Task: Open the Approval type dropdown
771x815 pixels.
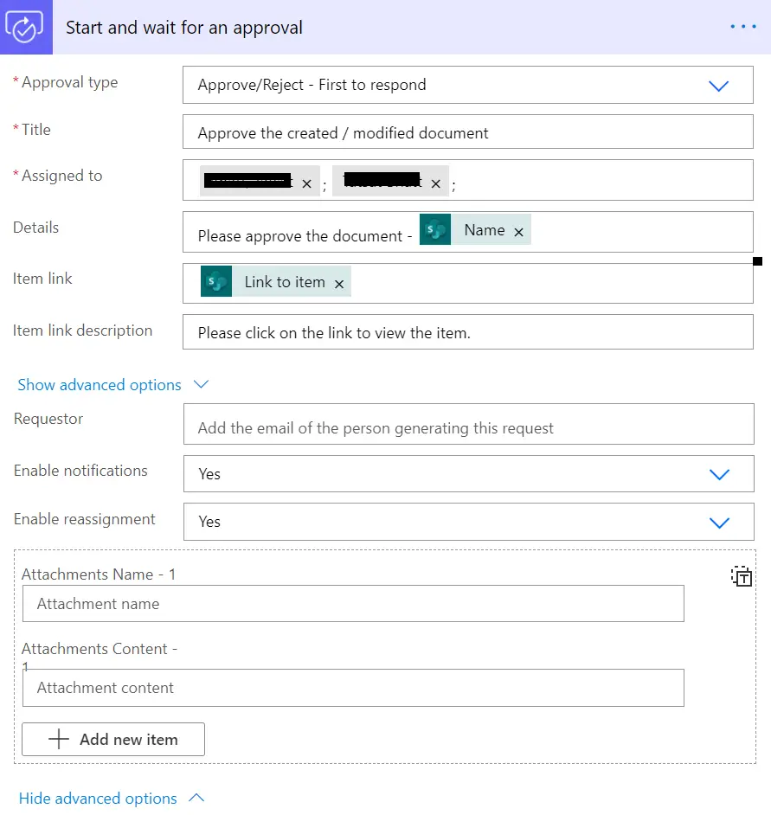Action: (718, 86)
